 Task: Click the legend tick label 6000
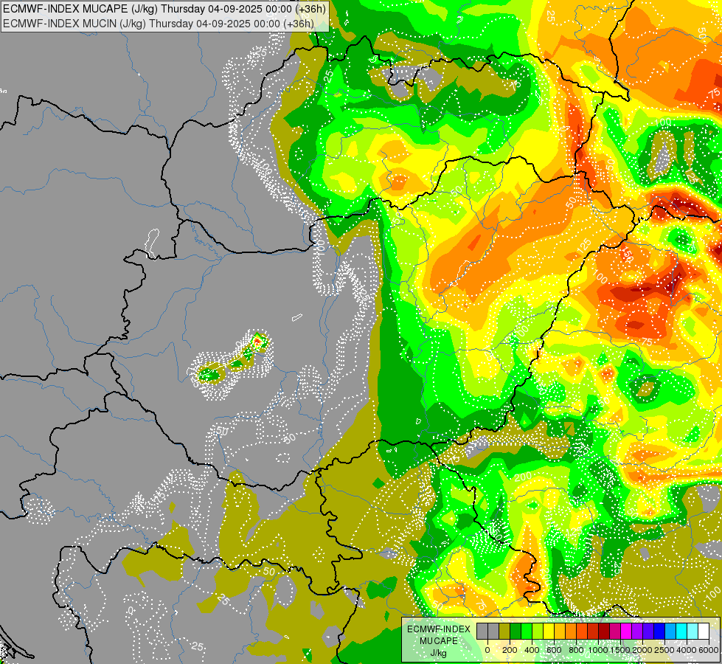click(709, 650)
